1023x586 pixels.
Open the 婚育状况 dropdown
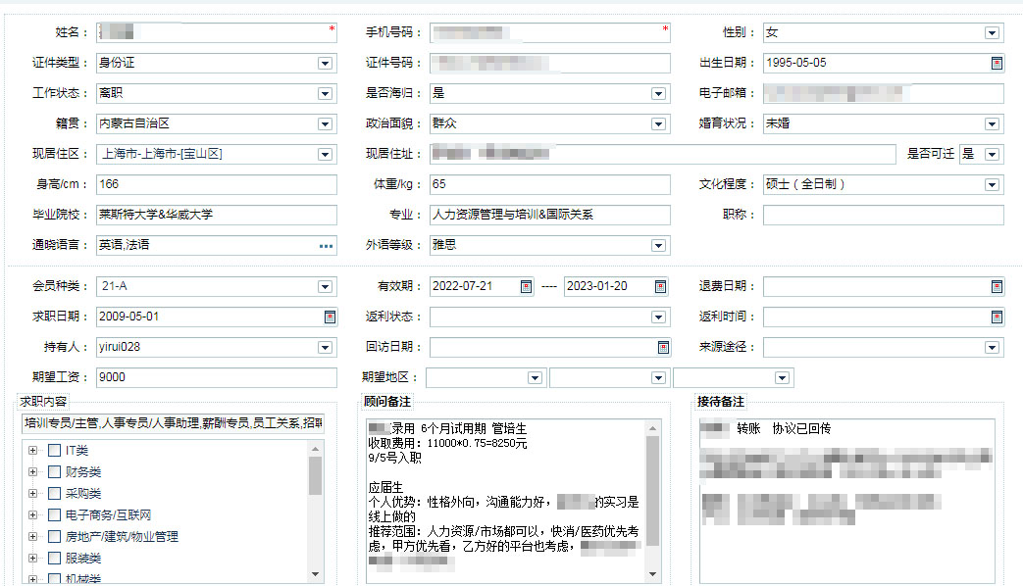point(992,123)
